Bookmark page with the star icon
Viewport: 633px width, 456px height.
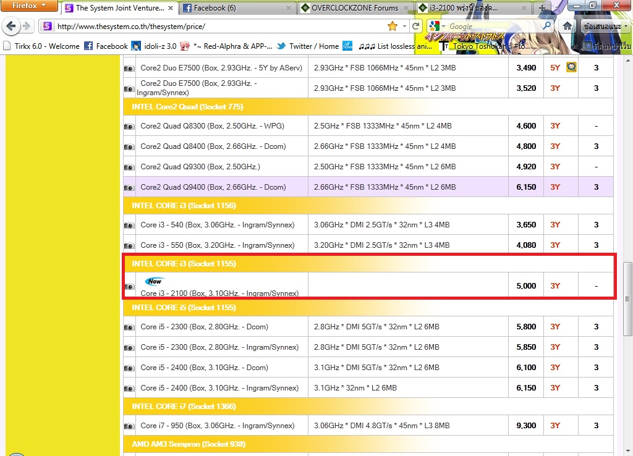(x=392, y=26)
